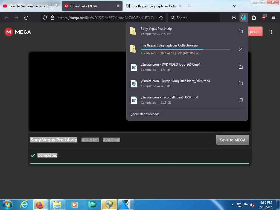Click Show all downloads

[145, 114]
